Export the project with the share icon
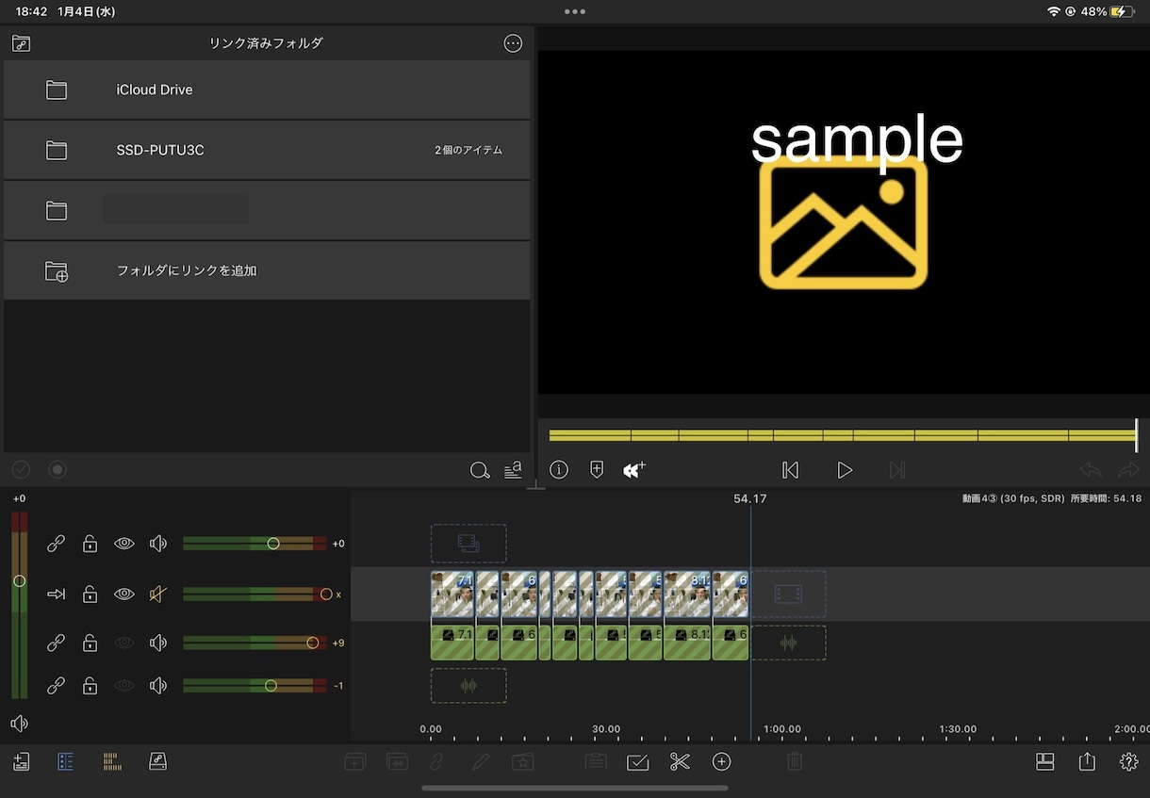The width and height of the screenshot is (1150, 798). pos(1088,761)
